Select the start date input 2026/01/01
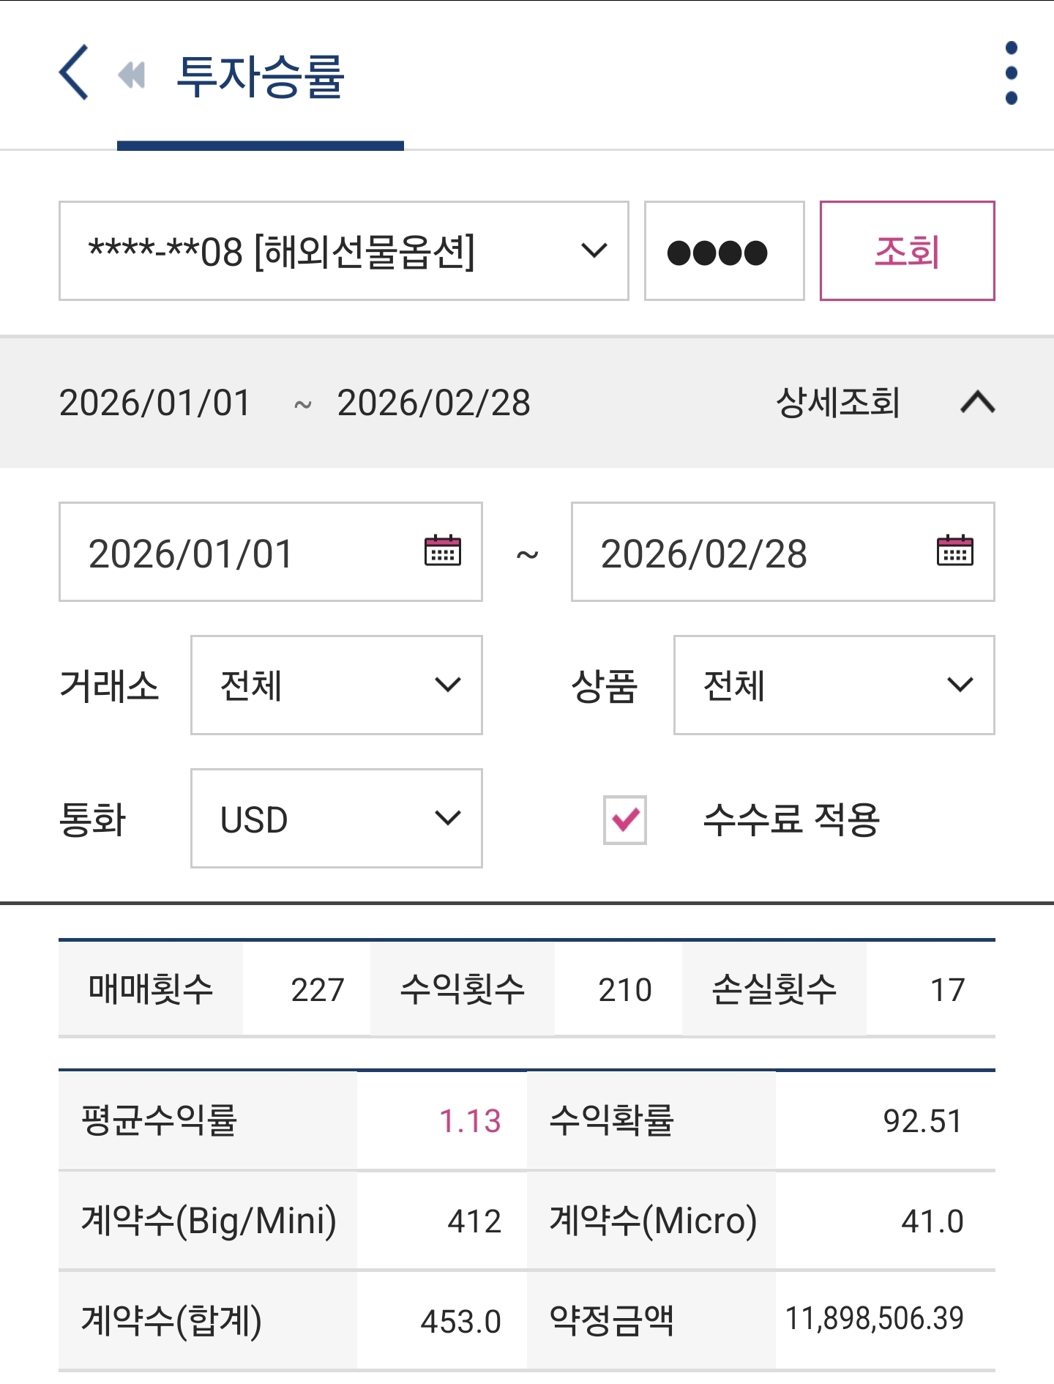 [271, 552]
